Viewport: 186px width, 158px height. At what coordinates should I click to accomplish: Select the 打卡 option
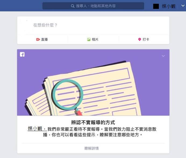144,39
